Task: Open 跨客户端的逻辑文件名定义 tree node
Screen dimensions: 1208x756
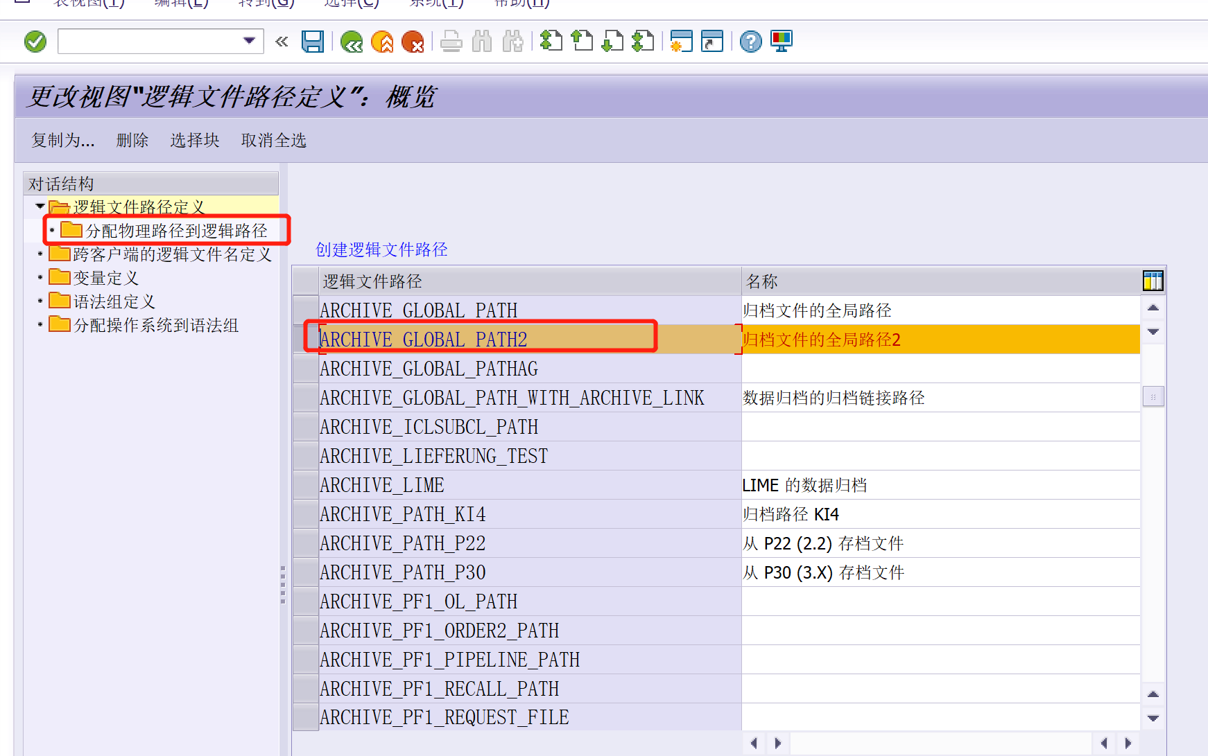Action: click(x=172, y=254)
